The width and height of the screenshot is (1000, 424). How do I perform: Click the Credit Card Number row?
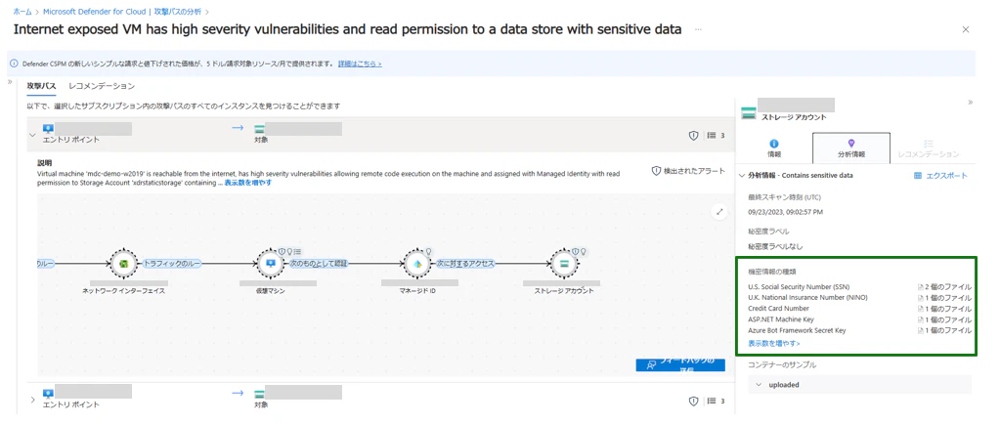pos(859,309)
